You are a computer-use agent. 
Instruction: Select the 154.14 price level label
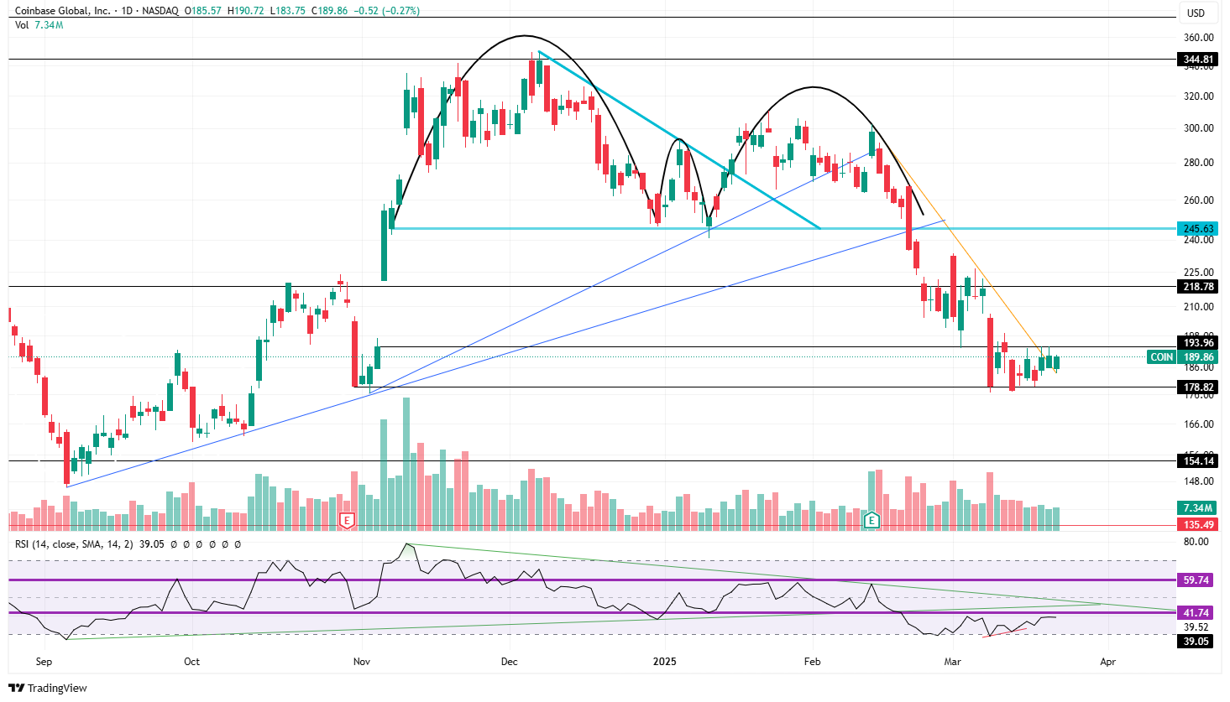click(1198, 461)
